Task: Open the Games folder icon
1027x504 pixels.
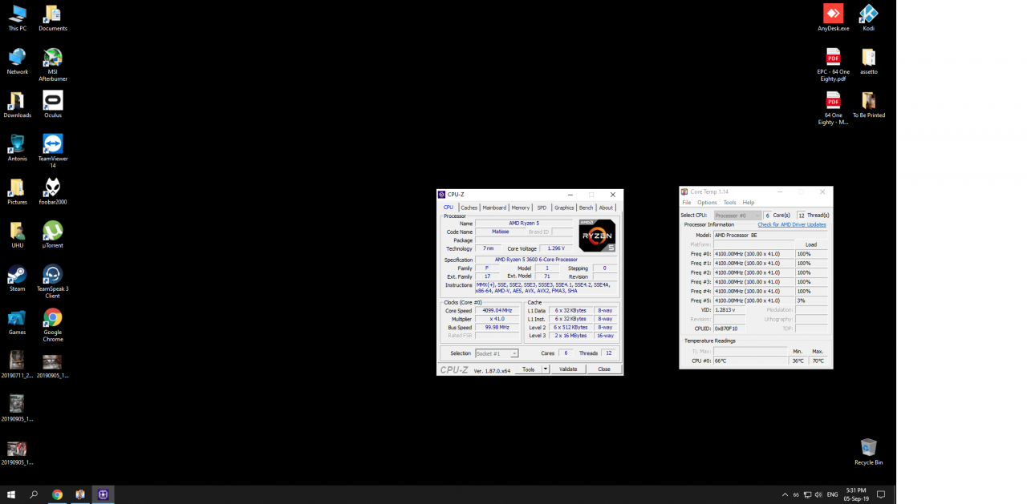Action: click(x=17, y=321)
